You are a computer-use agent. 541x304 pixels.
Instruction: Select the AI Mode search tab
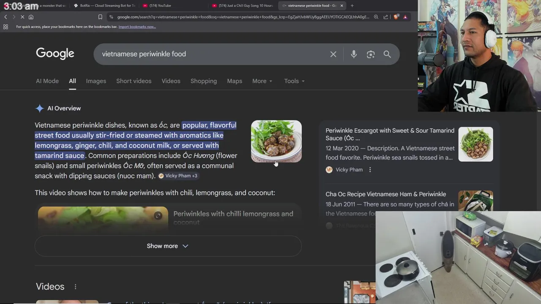[47, 81]
